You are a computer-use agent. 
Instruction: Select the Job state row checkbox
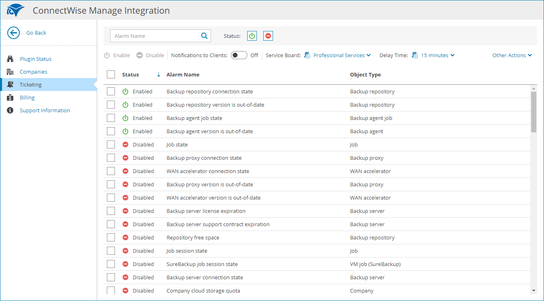click(111, 144)
